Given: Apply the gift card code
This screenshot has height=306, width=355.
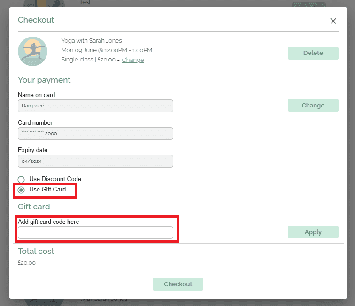Looking at the screenshot, I should coord(313,232).
